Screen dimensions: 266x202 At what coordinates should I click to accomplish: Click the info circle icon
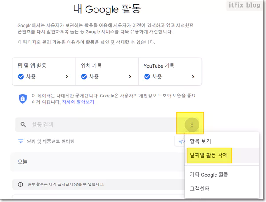pyautogui.click(x=20, y=184)
